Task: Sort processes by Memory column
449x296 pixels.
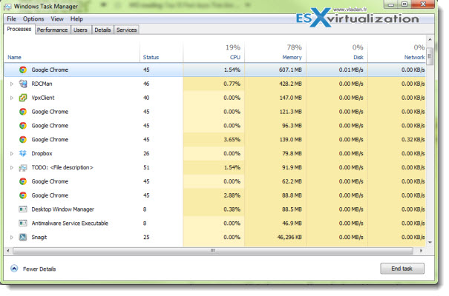Action: point(292,58)
